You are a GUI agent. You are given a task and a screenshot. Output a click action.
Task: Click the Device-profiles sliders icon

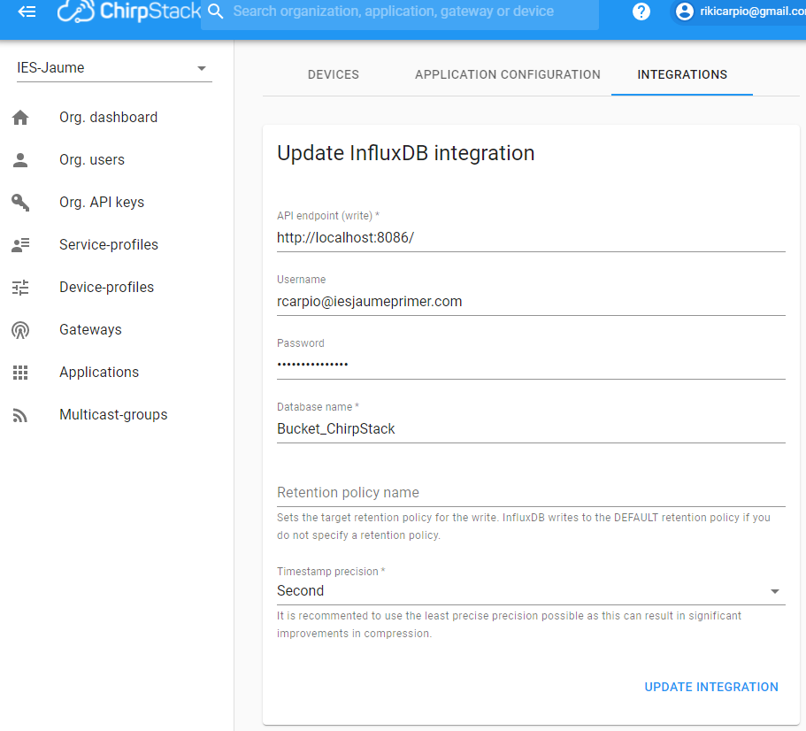(20, 288)
